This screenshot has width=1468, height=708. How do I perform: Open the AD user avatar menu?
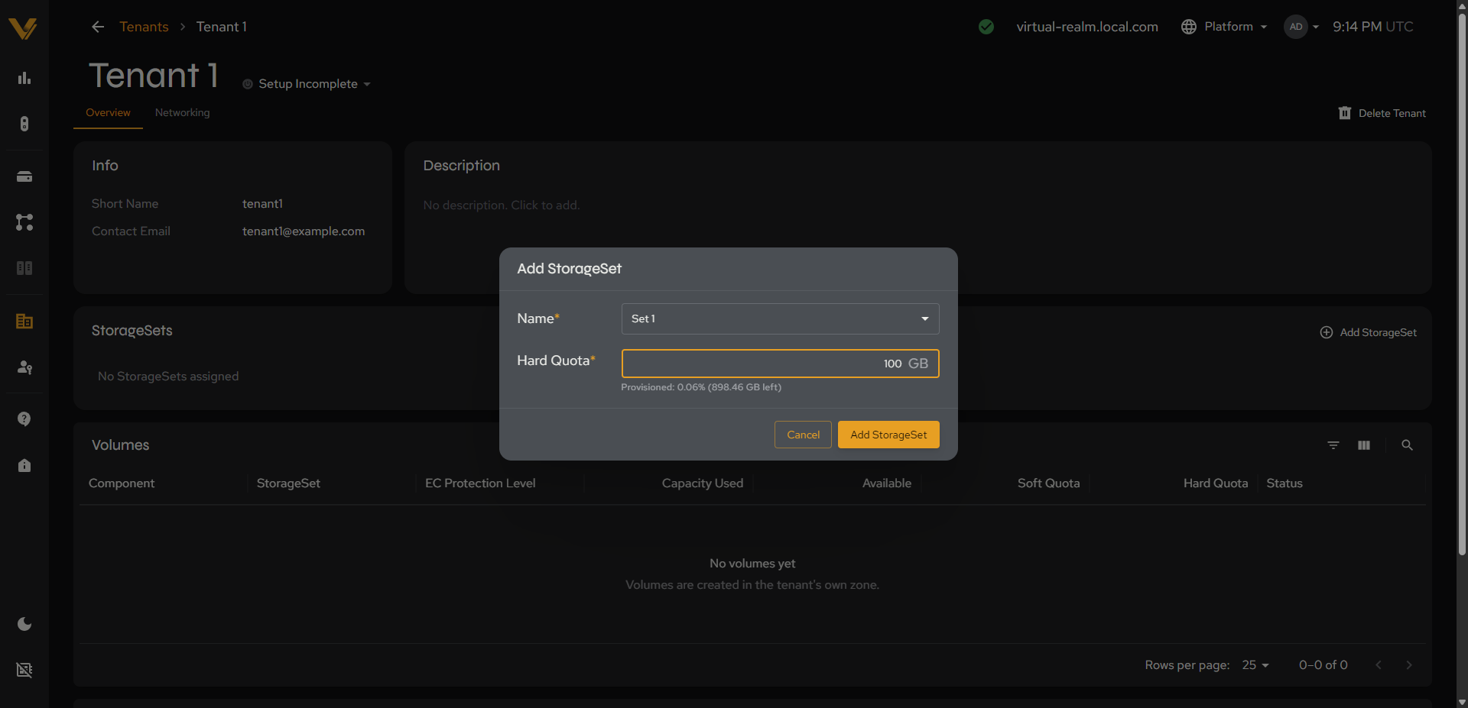[x=1301, y=27]
